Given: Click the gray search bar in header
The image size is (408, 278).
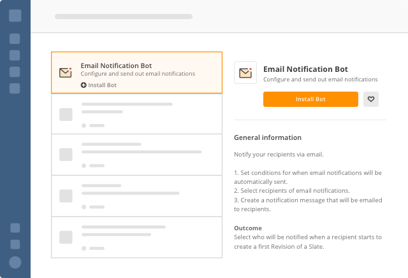Looking at the screenshot, I should 124,17.
